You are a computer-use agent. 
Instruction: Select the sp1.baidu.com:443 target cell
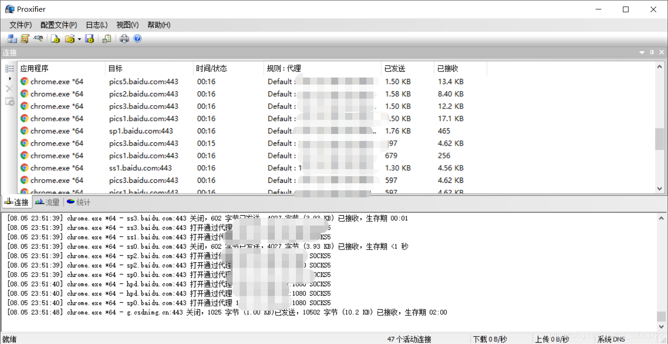pos(141,131)
